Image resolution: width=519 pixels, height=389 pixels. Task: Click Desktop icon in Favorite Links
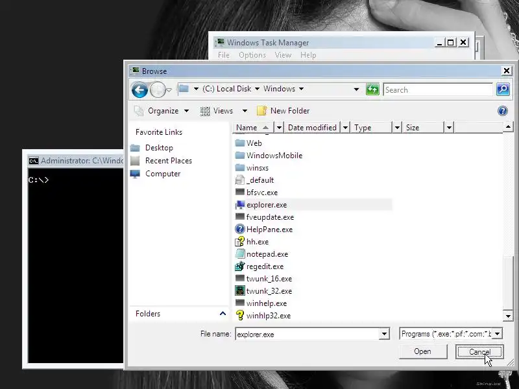(135, 148)
